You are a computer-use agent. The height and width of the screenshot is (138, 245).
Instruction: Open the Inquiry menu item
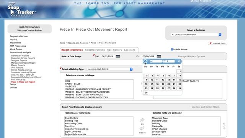(x=13, y=39)
